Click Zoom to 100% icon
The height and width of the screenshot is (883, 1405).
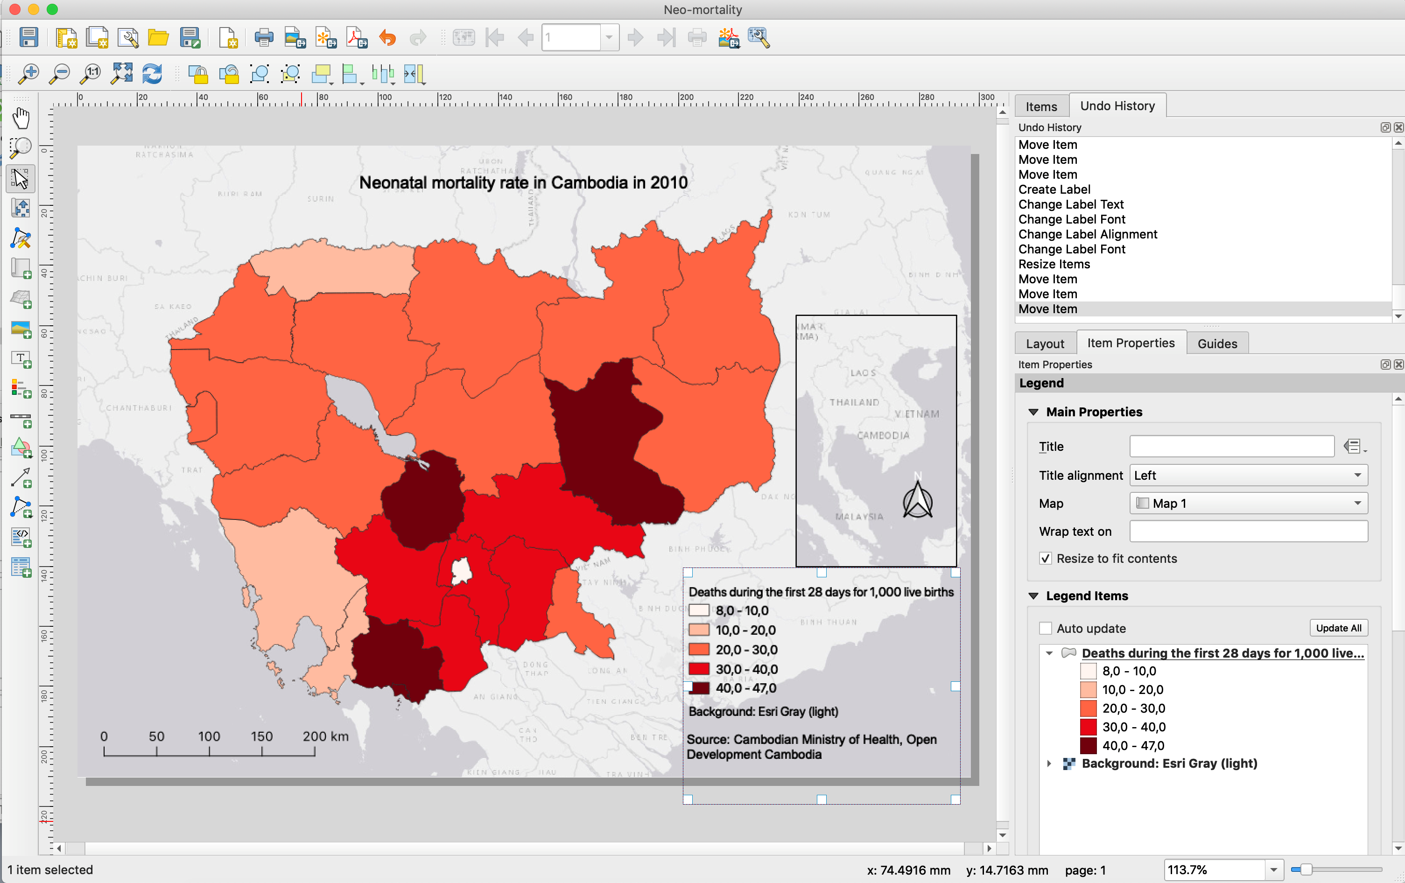coord(91,74)
